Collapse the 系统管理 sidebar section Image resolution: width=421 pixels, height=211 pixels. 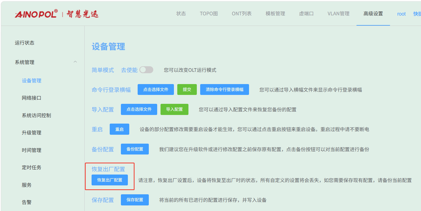75,62
